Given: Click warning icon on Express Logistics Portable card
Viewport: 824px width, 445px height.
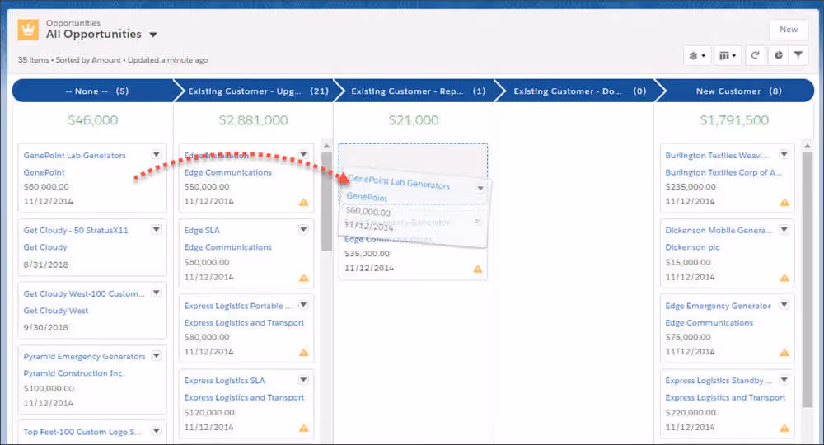Looking at the screenshot, I should tap(304, 353).
